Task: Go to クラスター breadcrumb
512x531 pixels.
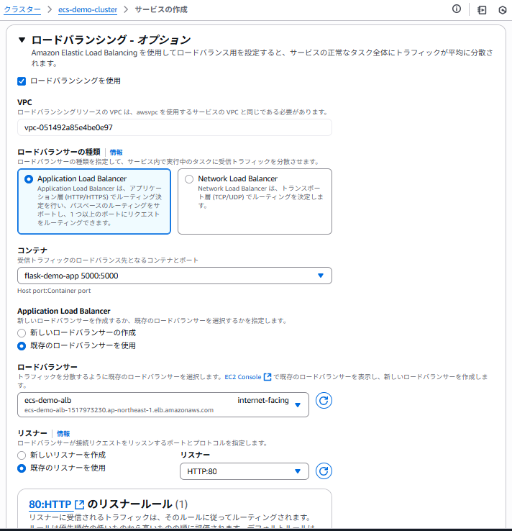Action: click(x=22, y=9)
